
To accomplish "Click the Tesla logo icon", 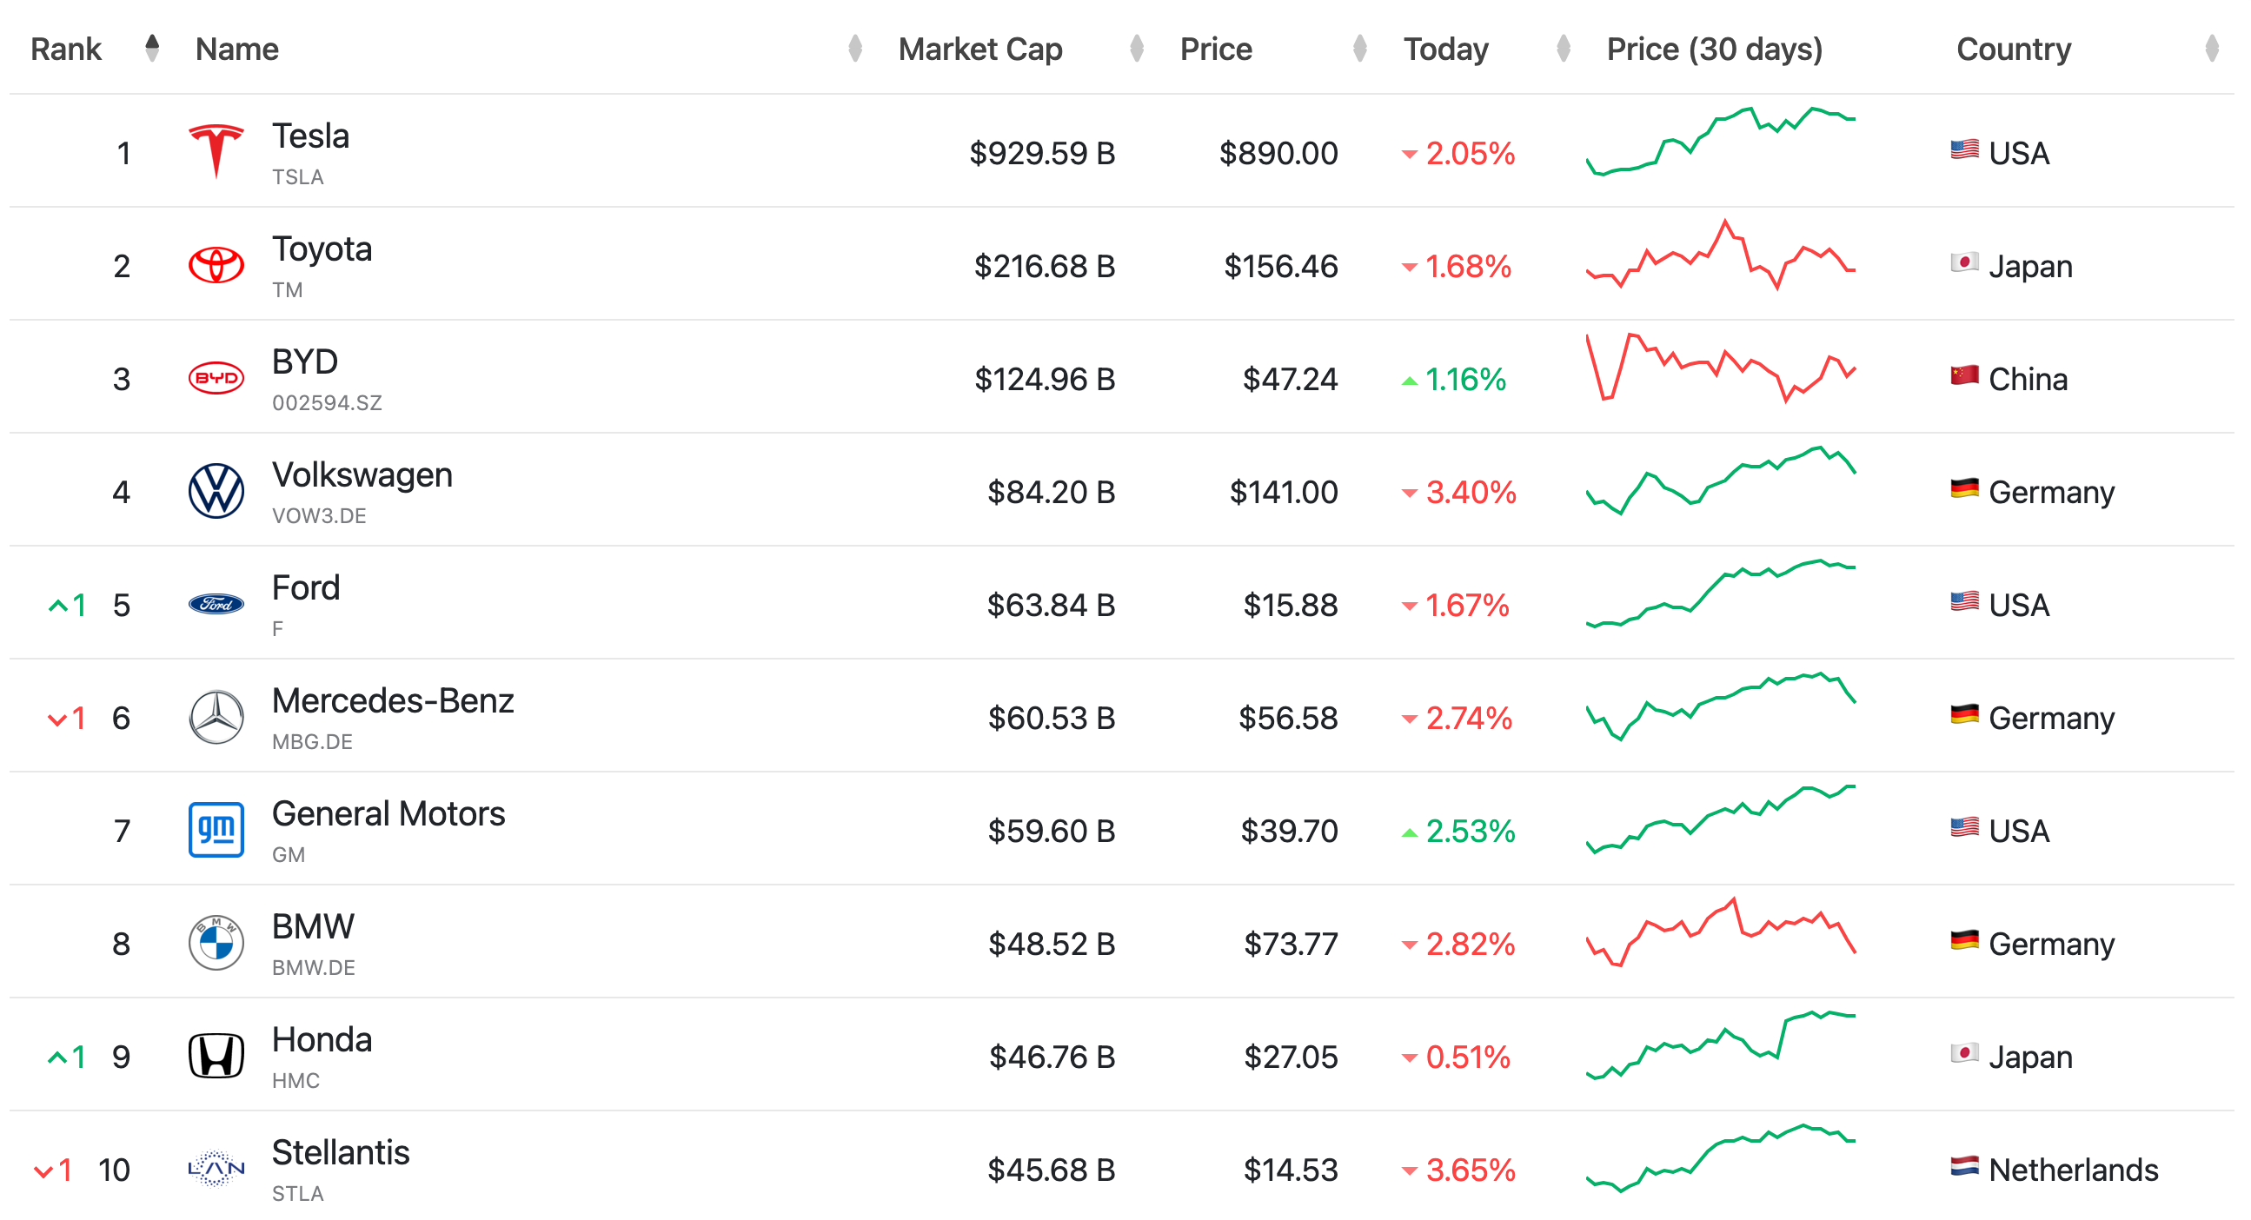I will [x=216, y=151].
